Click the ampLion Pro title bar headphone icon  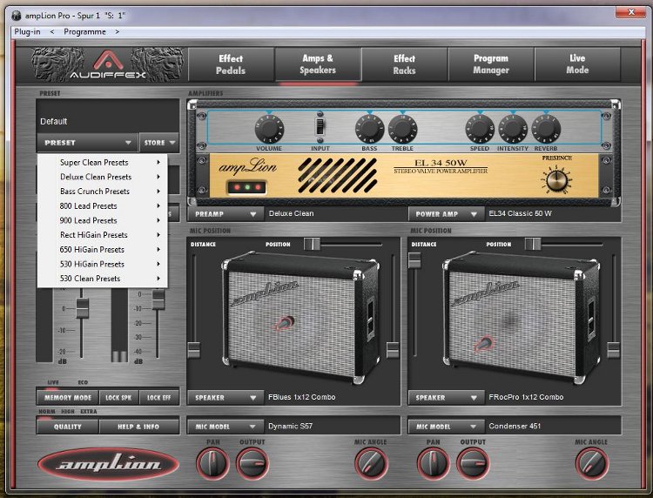(17, 16)
